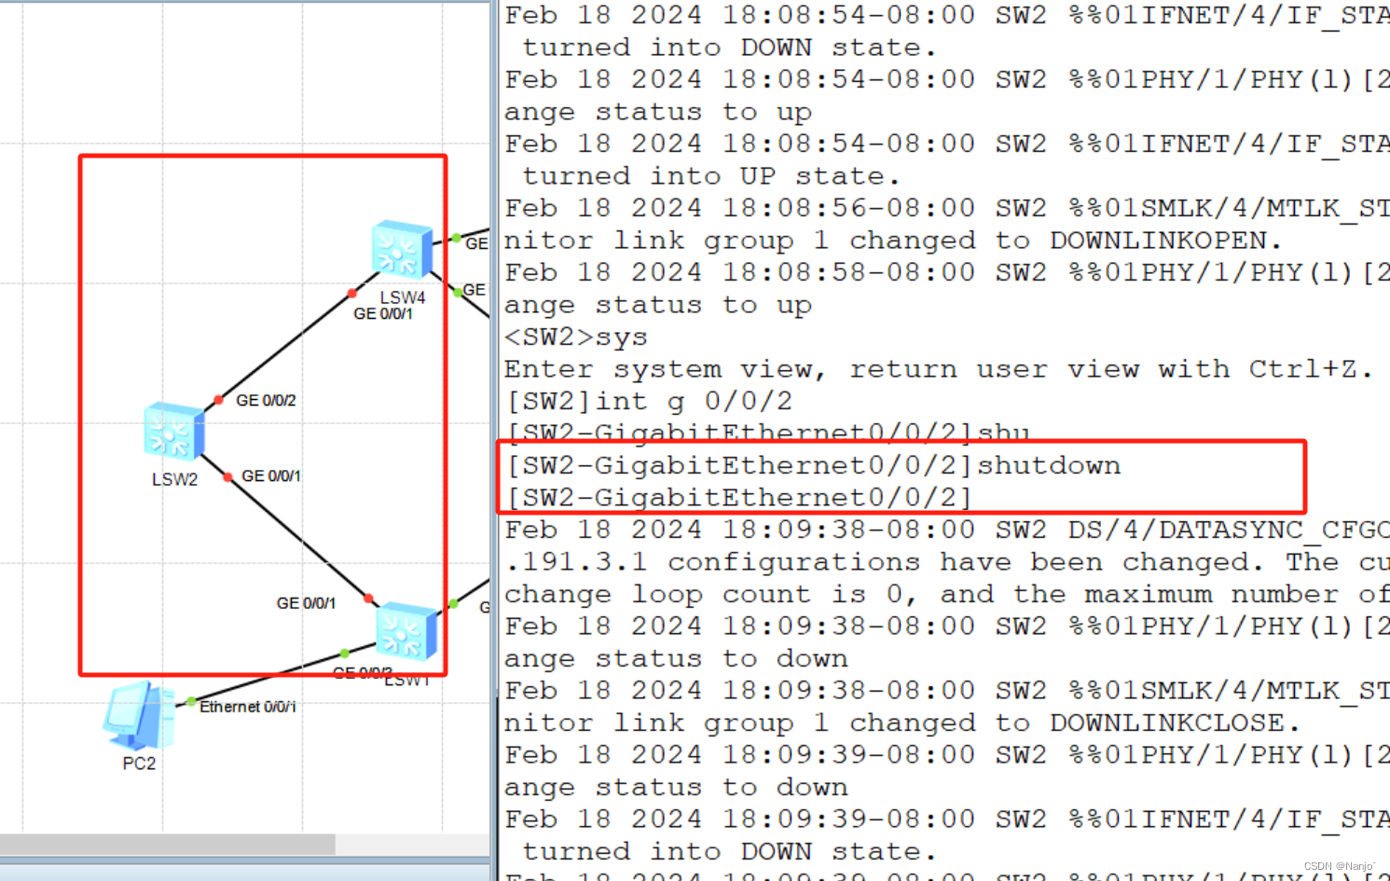Click green upper port indicator right of LSW4
Screen dimensions: 1390x881
pyautogui.click(x=457, y=239)
